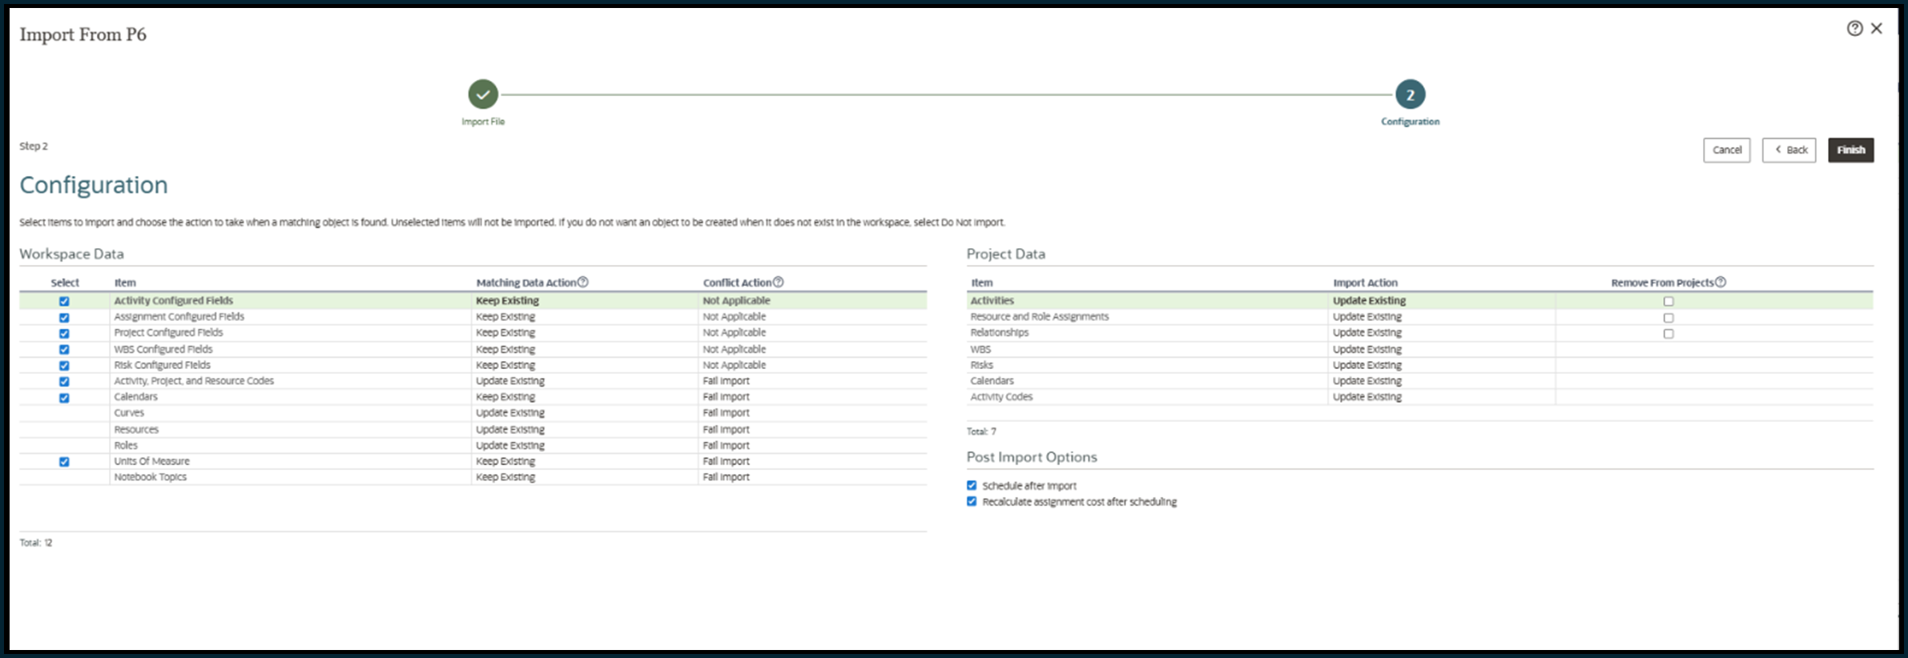Screen dimensions: 1908x658
Task: Check Remove From Projects for Resource and Role Assignments
Action: (1668, 318)
